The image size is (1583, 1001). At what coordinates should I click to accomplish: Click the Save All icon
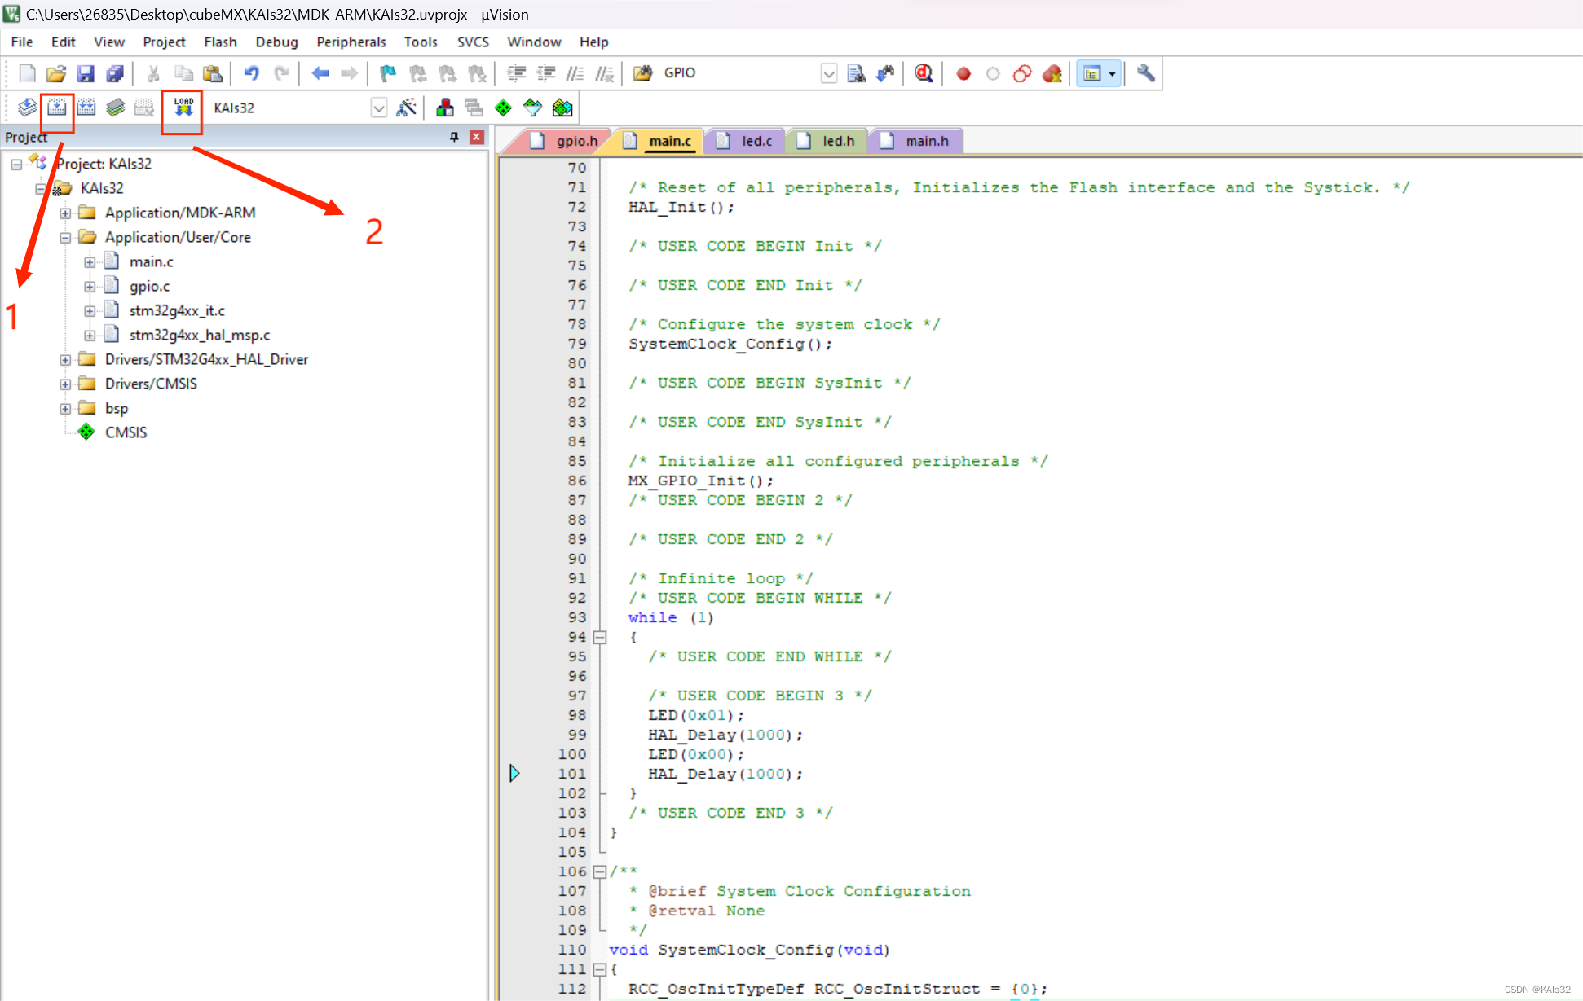(115, 73)
